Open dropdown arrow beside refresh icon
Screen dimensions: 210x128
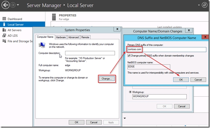click(199, 5)
